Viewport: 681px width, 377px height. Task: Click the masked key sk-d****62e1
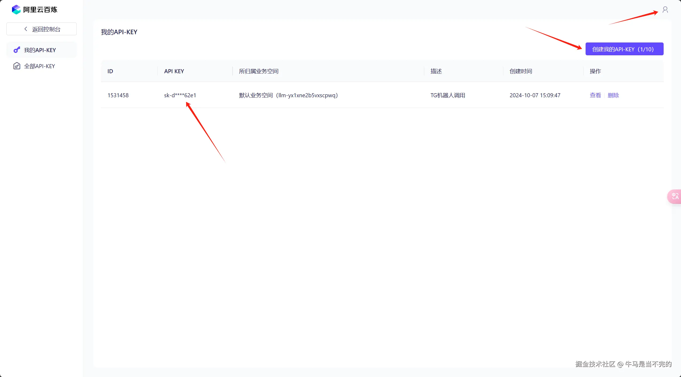pos(180,95)
